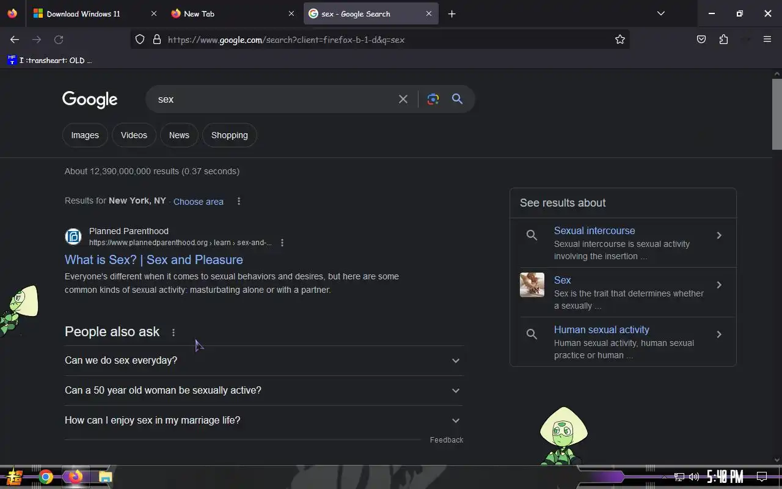782x489 pixels.
Task: Click chevron beside Sexual intercourse
Action: [719, 235]
